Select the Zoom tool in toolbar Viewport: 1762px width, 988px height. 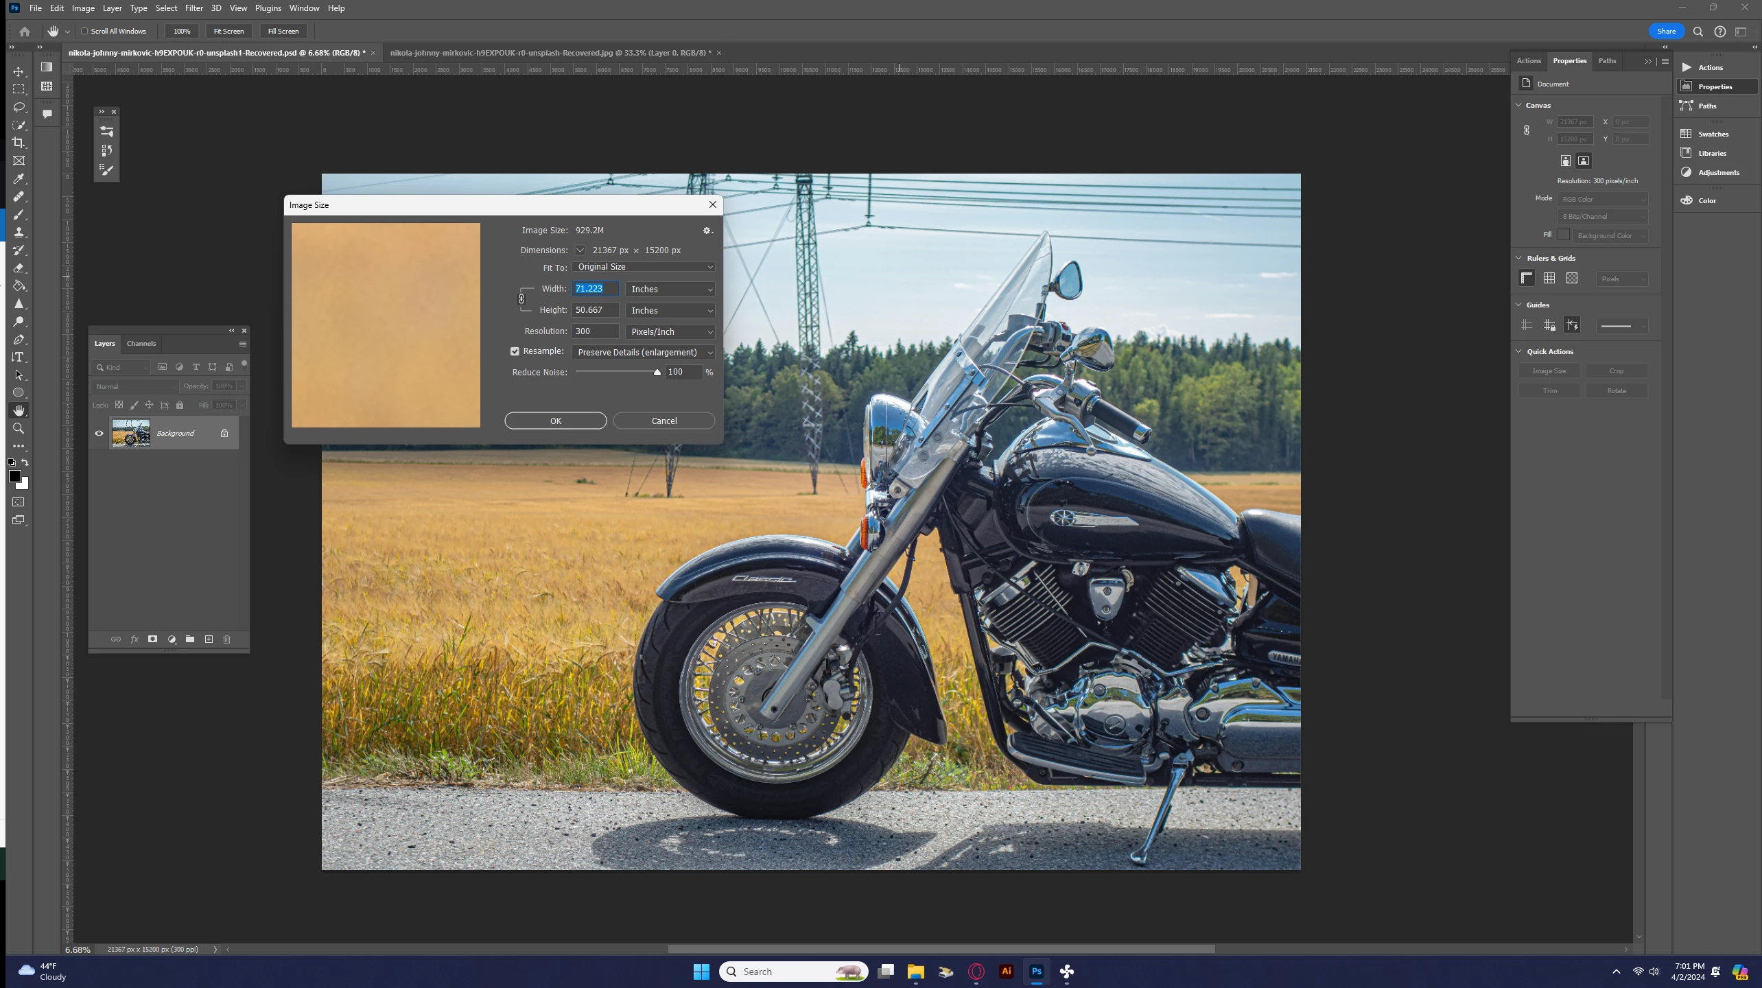point(19,428)
